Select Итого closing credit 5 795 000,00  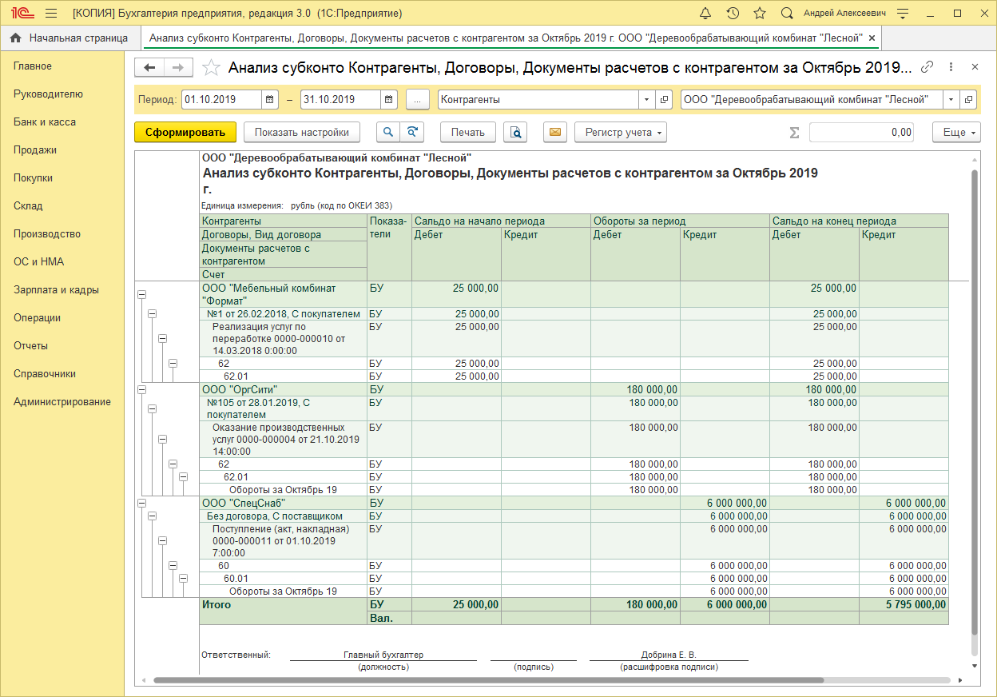point(904,605)
